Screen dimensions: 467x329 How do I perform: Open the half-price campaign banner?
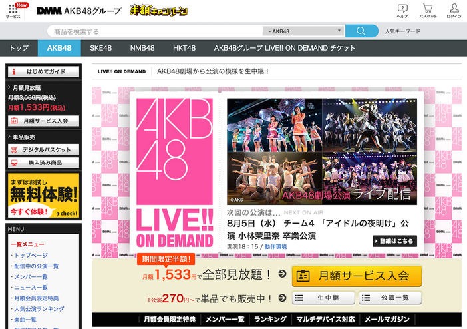click(x=158, y=11)
